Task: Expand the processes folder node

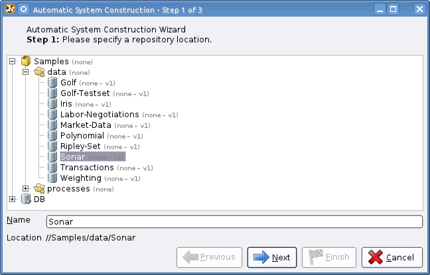Action: (x=25, y=188)
